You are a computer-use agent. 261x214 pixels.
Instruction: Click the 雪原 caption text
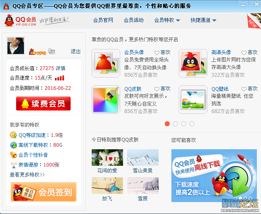142,199
